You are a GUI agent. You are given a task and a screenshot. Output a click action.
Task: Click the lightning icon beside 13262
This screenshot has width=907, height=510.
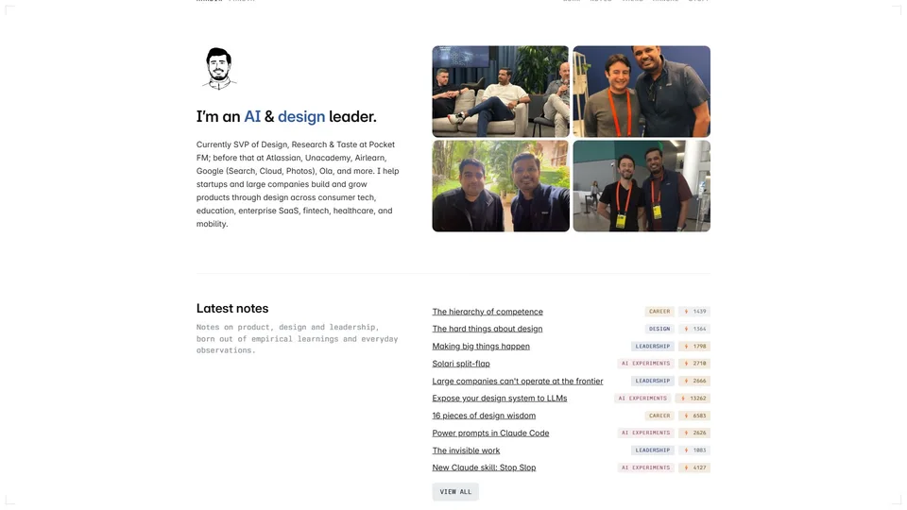click(x=683, y=398)
